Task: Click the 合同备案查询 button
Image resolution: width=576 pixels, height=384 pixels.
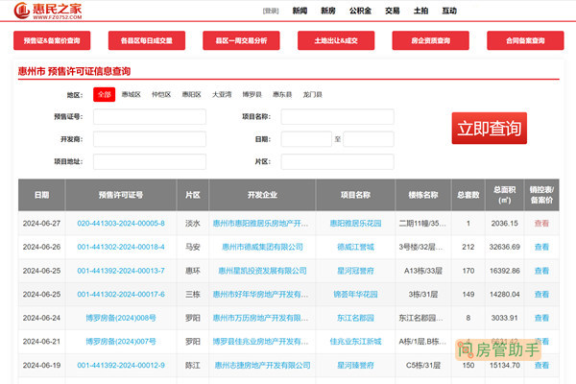Action: click(525, 40)
